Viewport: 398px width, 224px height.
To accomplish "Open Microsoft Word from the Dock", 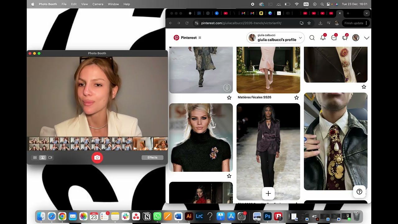I will tap(178, 216).
